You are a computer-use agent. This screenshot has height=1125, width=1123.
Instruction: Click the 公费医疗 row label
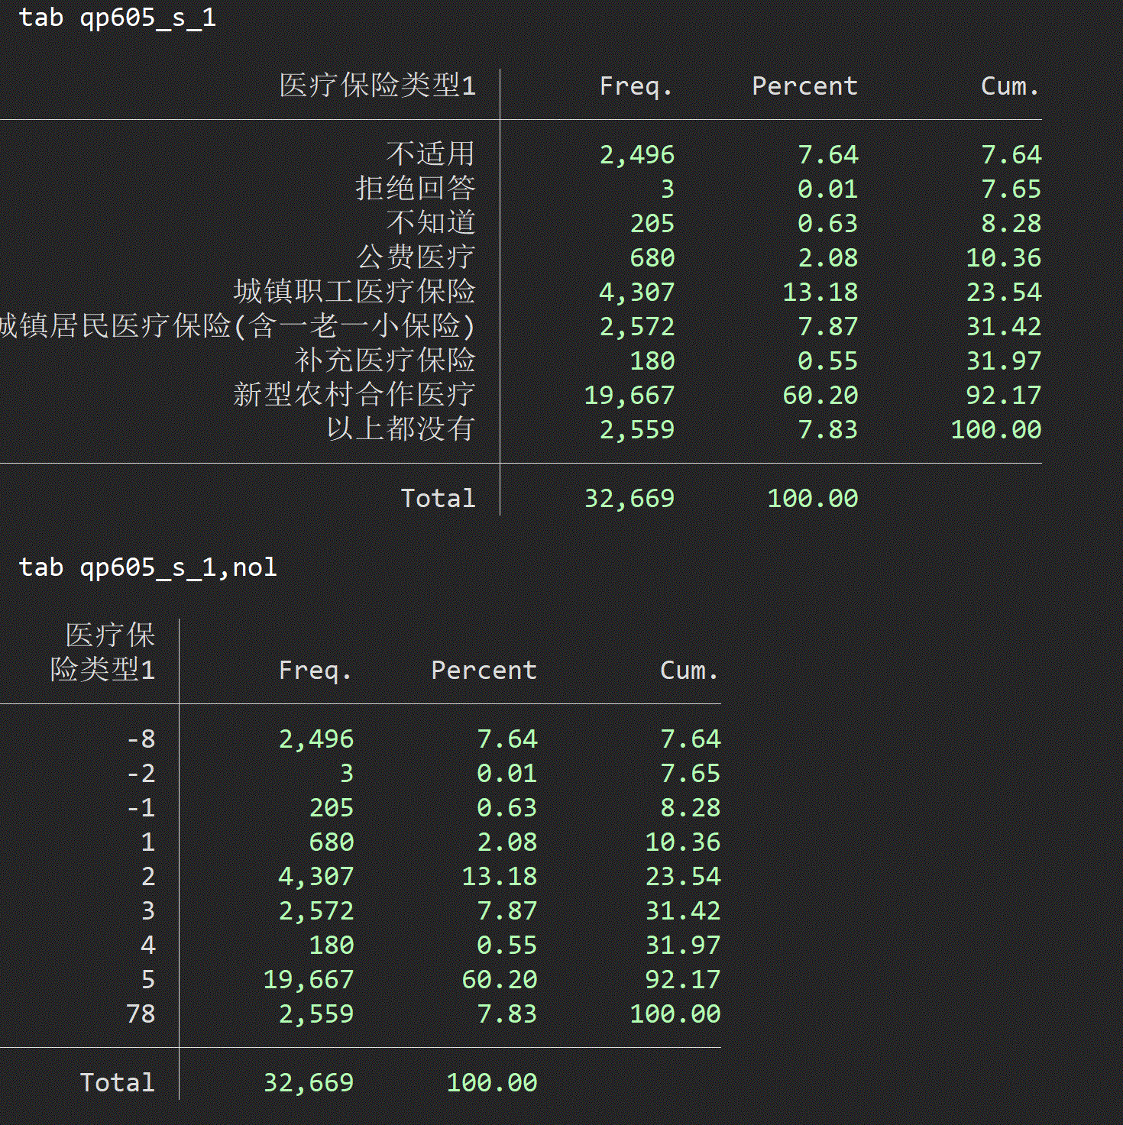pyautogui.click(x=415, y=257)
